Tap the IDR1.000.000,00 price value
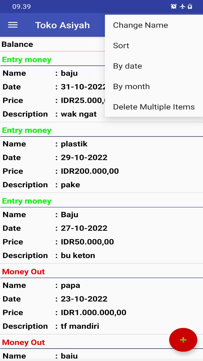Screen dimensions: 203x361 pos(94,312)
